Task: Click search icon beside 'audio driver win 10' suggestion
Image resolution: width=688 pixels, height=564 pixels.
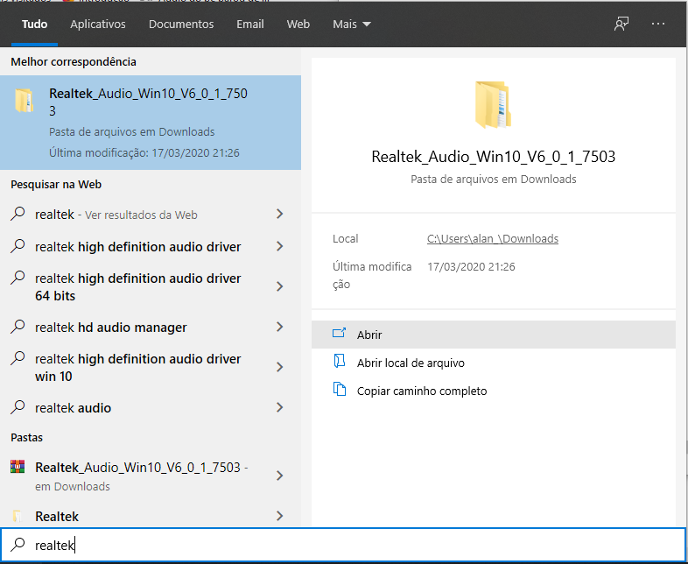Action: [18, 358]
